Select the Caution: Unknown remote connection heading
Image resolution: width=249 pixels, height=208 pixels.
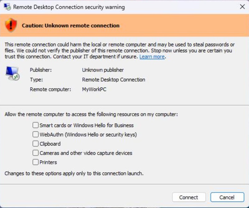70,25
